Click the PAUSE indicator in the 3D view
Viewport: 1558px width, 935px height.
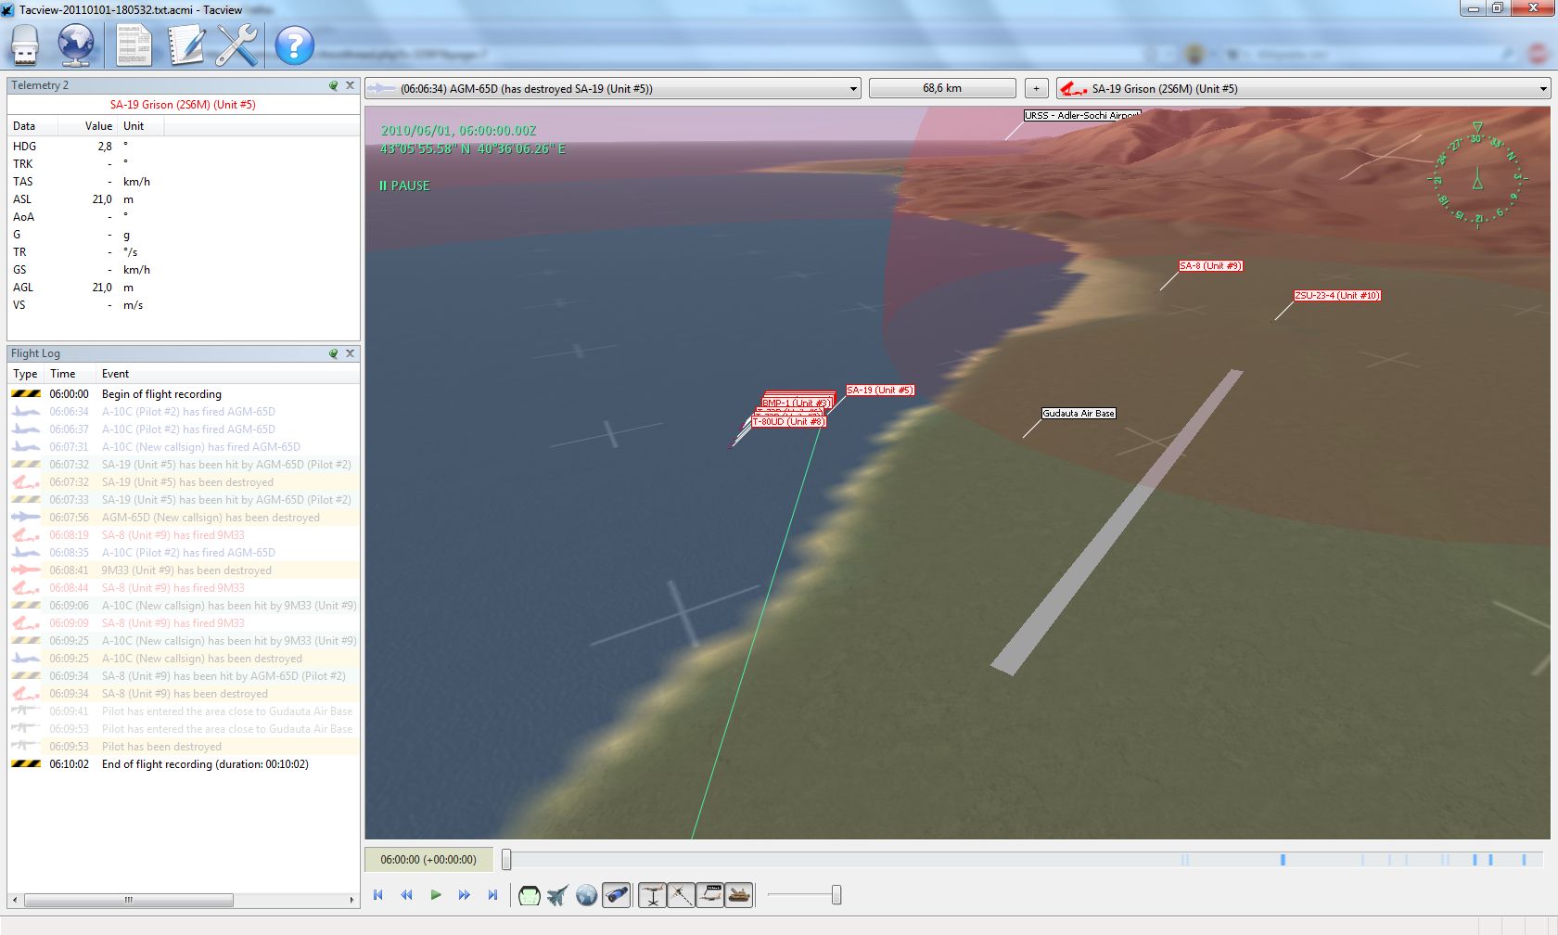[x=404, y=186]
